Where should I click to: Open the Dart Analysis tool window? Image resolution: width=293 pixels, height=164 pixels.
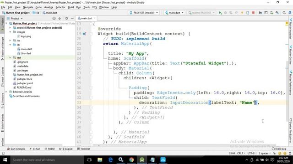tap(16, 149)
